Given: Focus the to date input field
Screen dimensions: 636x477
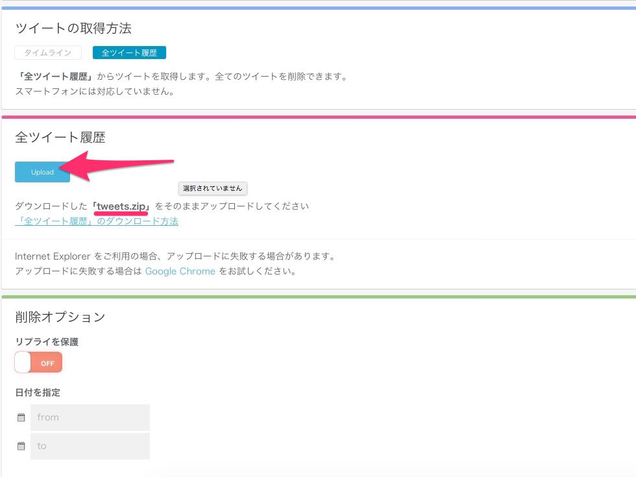Looking at the screenshot, I should (90, 446).
